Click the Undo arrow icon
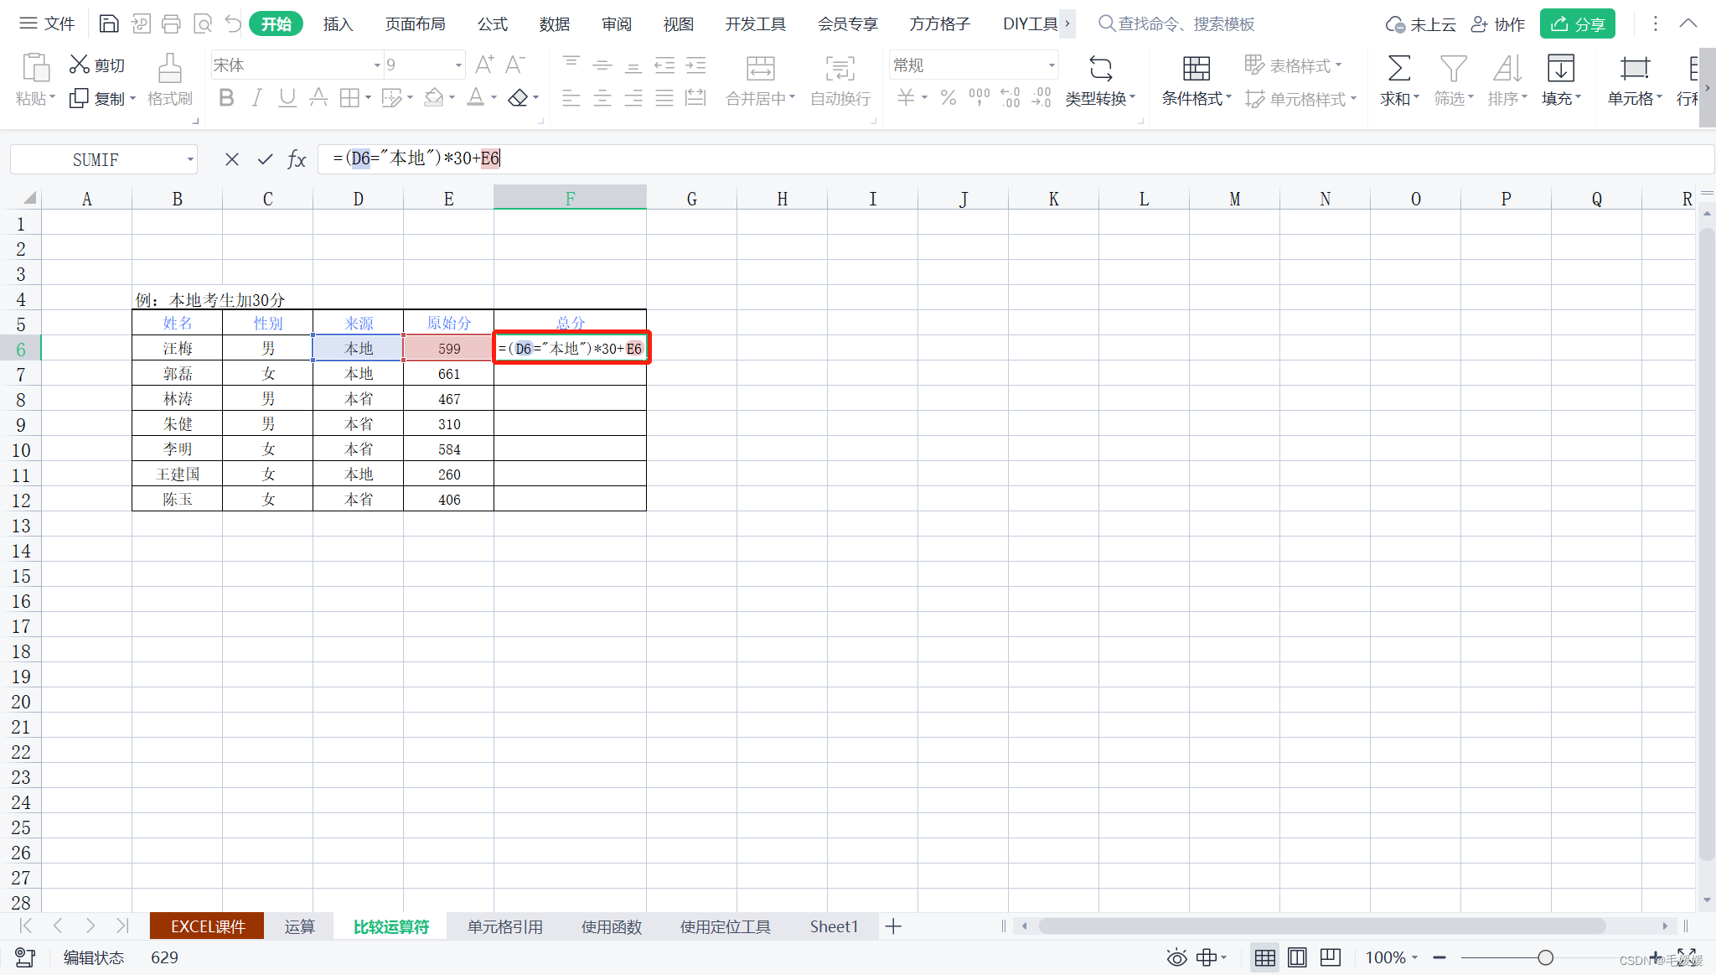 233,23
